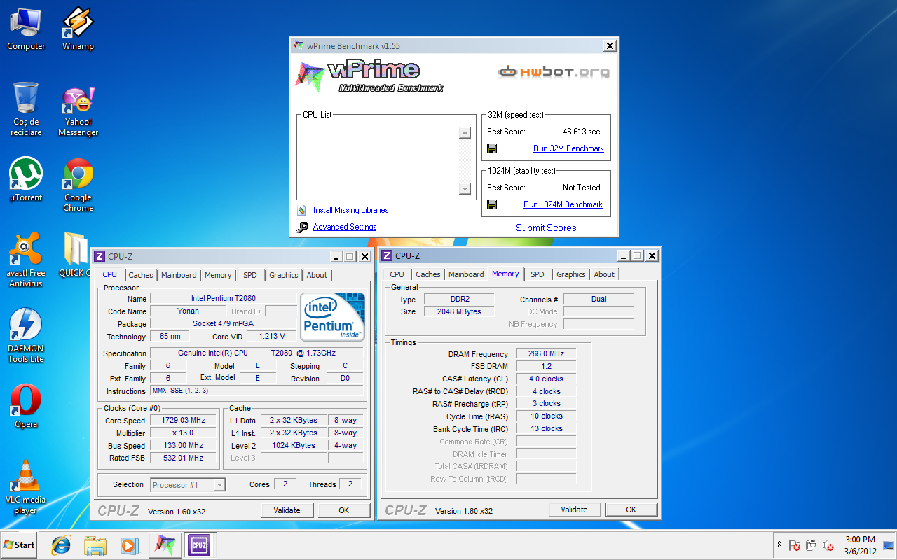Launch VLC media player shortcut
Viewport: 897px width, 560px height.
(26, 486)
